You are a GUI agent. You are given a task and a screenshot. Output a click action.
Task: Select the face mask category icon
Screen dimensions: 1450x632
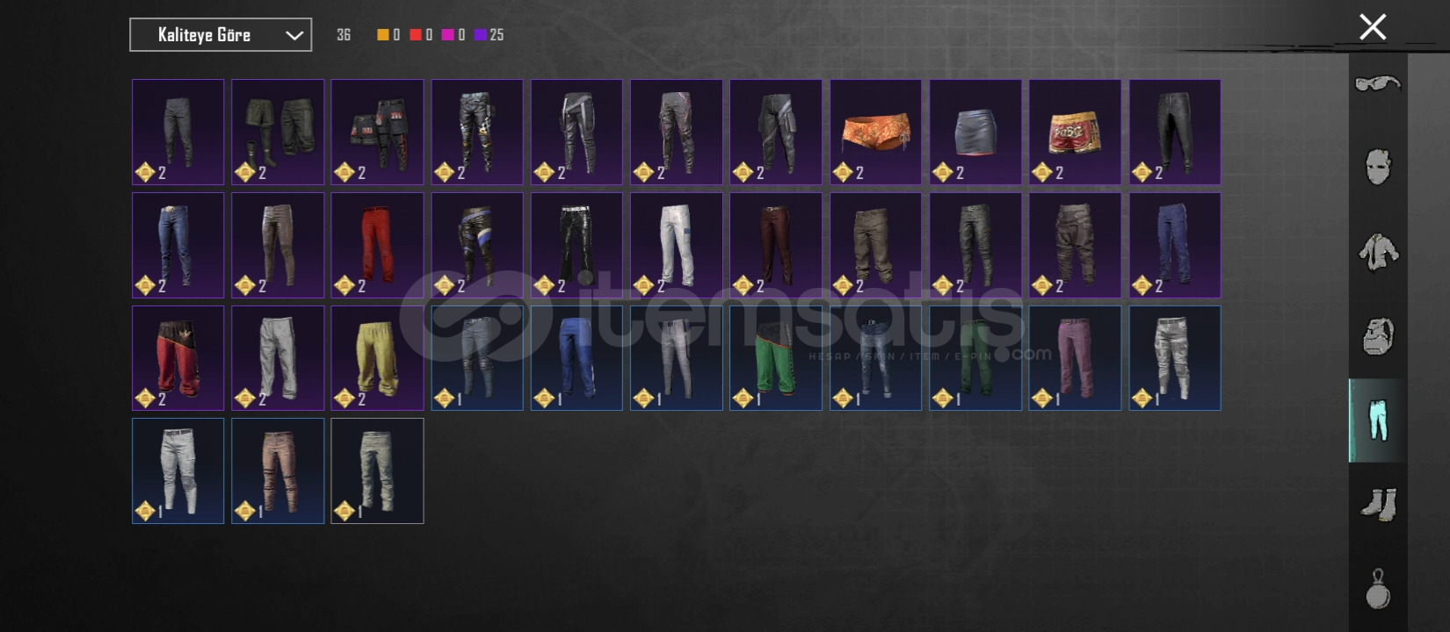click(x=1378, y=167)
